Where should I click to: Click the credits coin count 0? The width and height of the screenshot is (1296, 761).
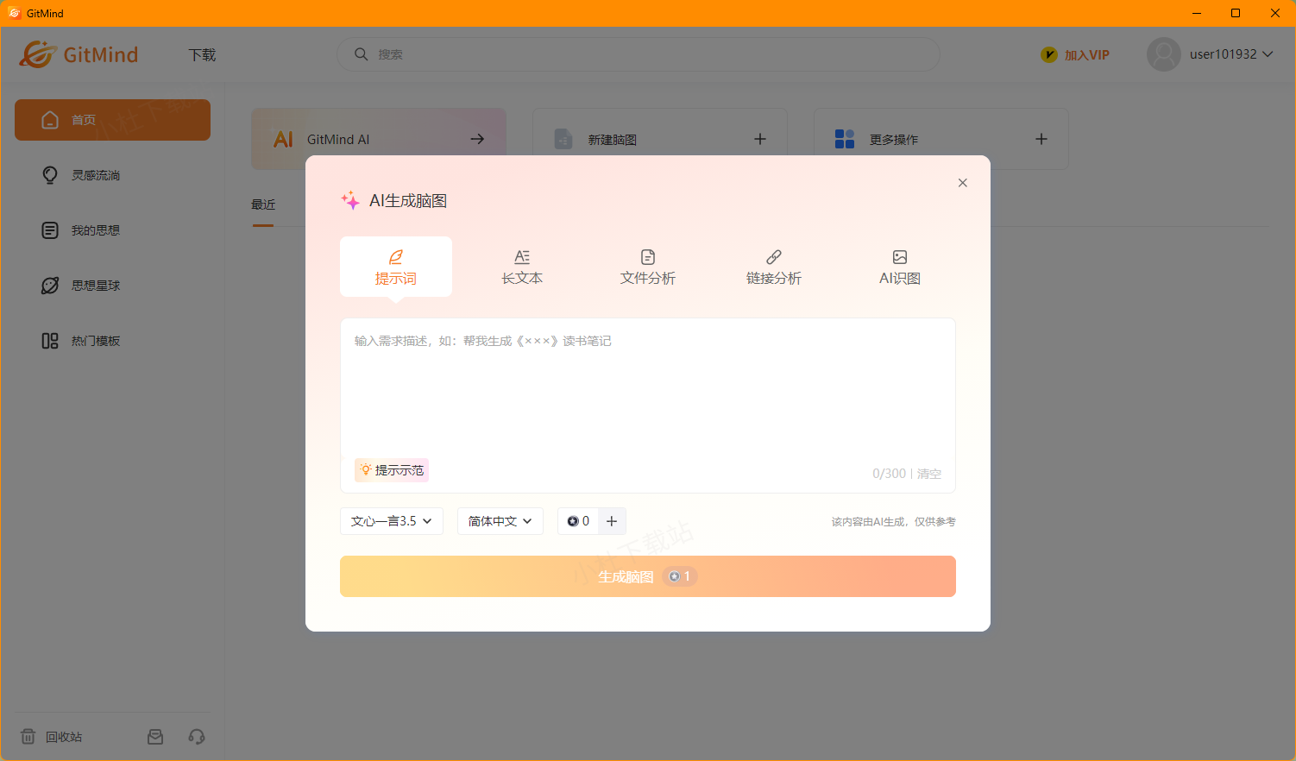point(578,521)
